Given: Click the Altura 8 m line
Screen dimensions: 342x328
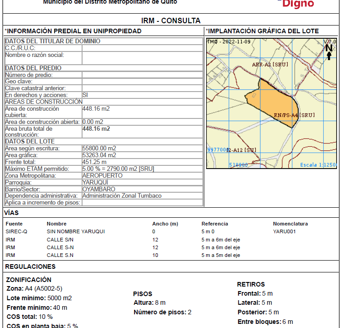Looking at the screenshot, I should pos(150,303).
